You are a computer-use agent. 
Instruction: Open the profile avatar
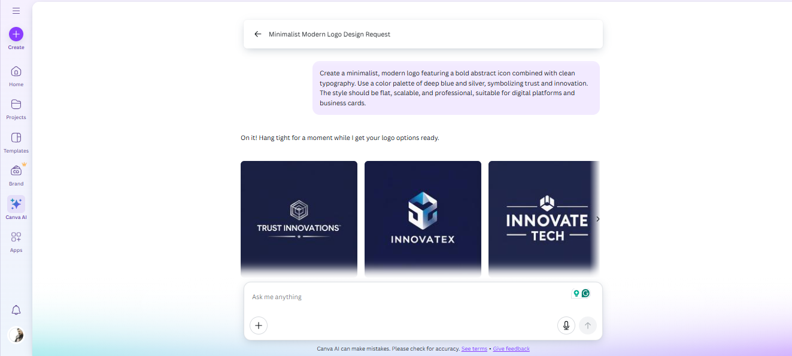(x=16, y=335)
